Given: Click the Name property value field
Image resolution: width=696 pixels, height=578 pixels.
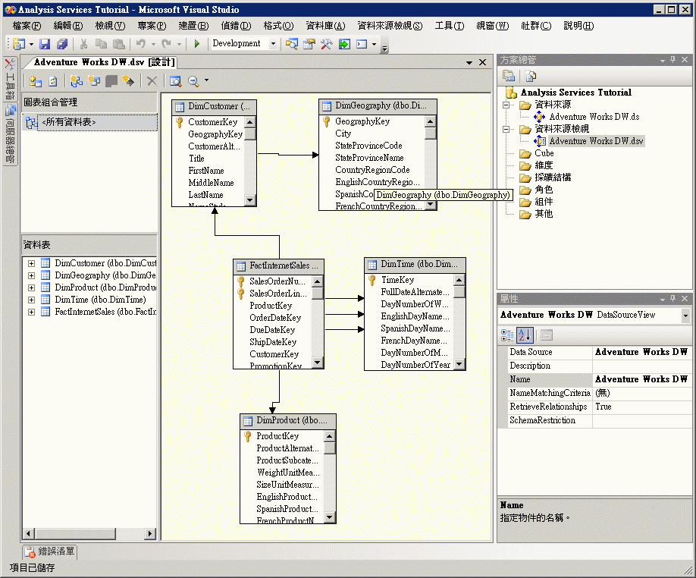Looking at the screenshot, I should [x=641, y=379].
